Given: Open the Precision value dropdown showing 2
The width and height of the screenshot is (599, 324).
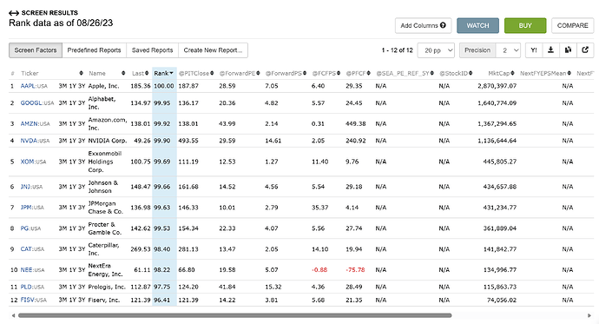Looking at the screenshot, I should [508, 50].
